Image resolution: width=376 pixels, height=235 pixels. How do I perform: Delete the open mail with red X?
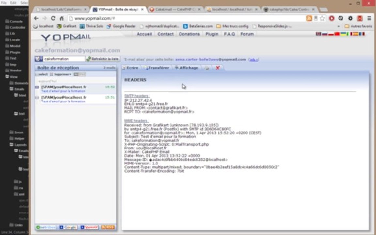pyautogui.click(x=218, y=68)
